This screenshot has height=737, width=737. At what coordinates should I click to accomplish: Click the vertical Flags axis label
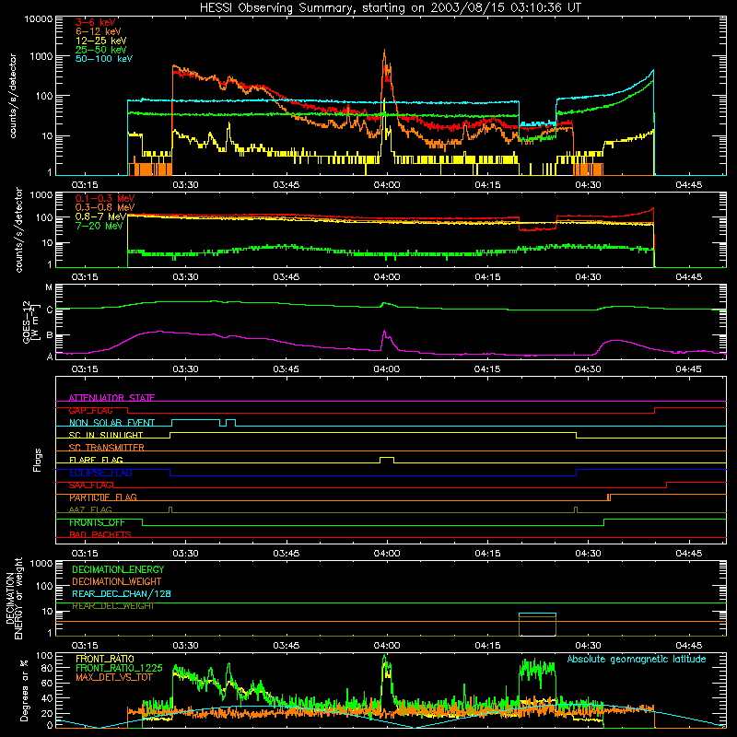[37, 460]
